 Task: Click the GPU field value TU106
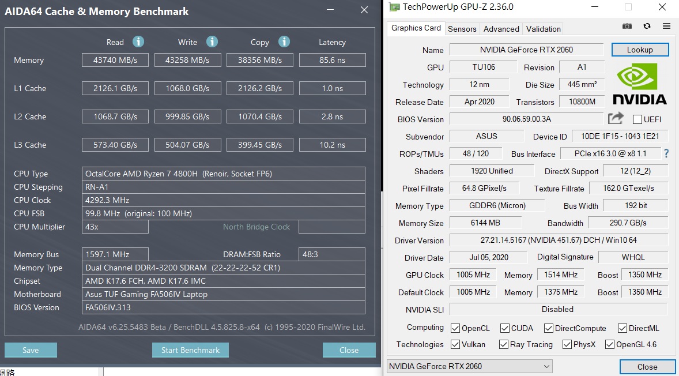[483, 67]
